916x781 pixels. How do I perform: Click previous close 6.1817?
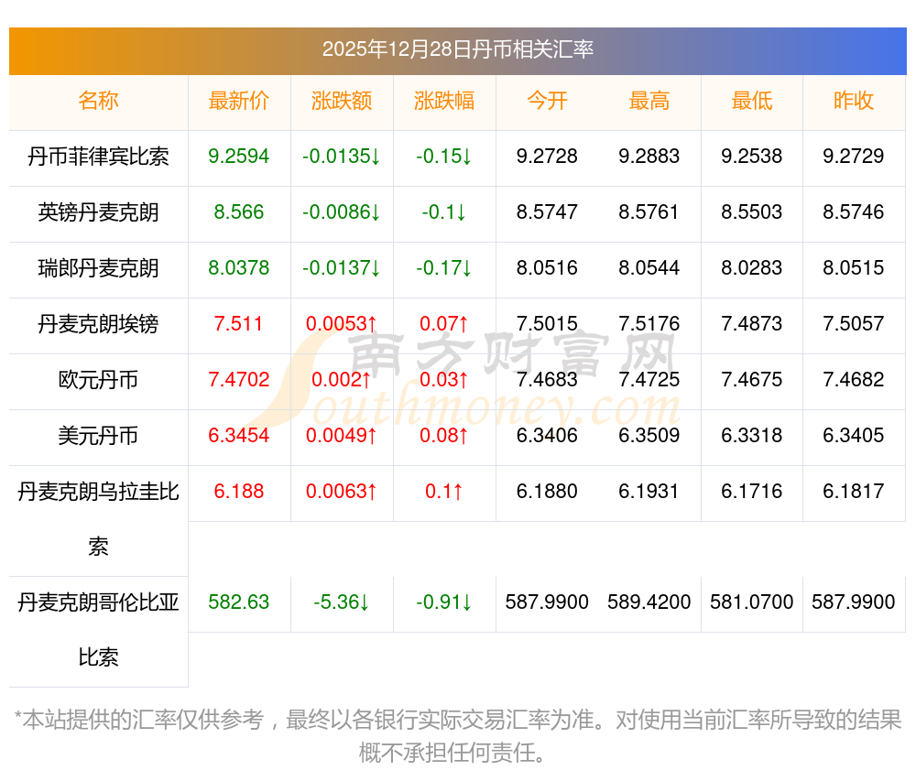coord(854,492)
